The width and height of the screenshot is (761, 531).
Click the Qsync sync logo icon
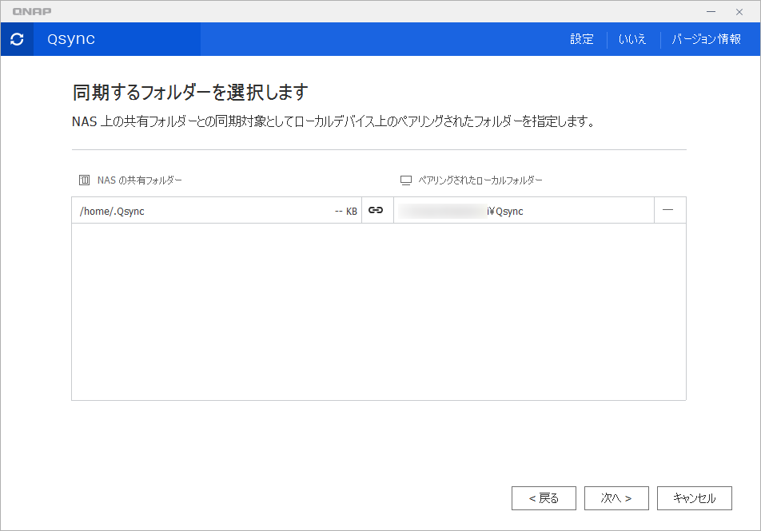coord(17,39)
